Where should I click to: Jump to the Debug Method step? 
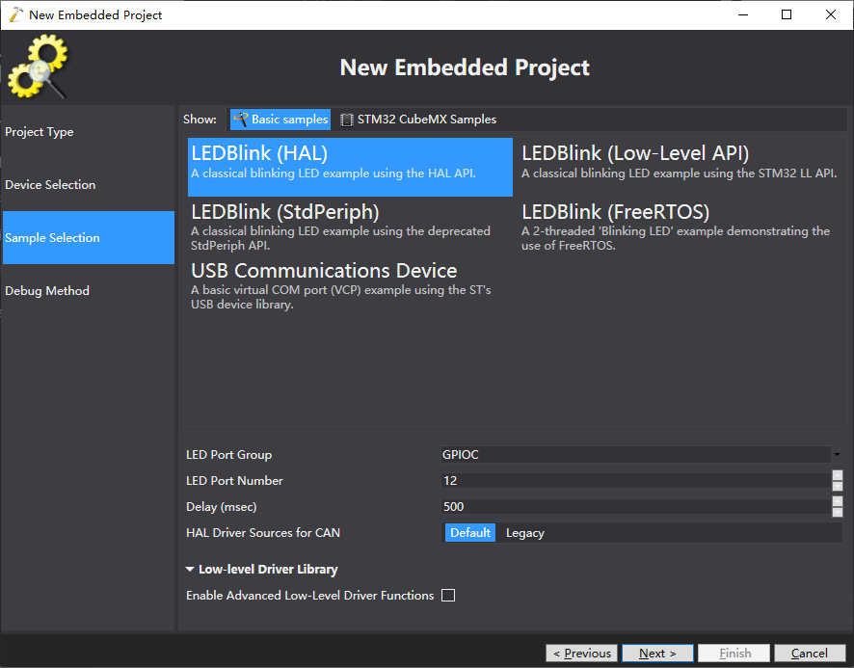(x=47, y=291)
